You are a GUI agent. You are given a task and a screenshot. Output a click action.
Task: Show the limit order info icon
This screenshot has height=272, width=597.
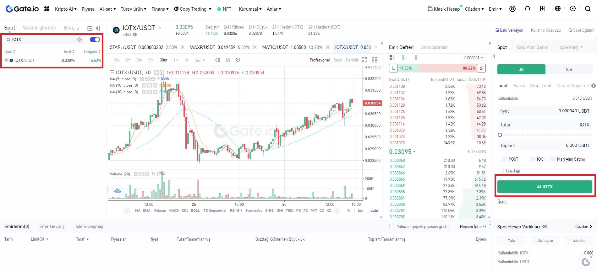(x=594, y=86)
